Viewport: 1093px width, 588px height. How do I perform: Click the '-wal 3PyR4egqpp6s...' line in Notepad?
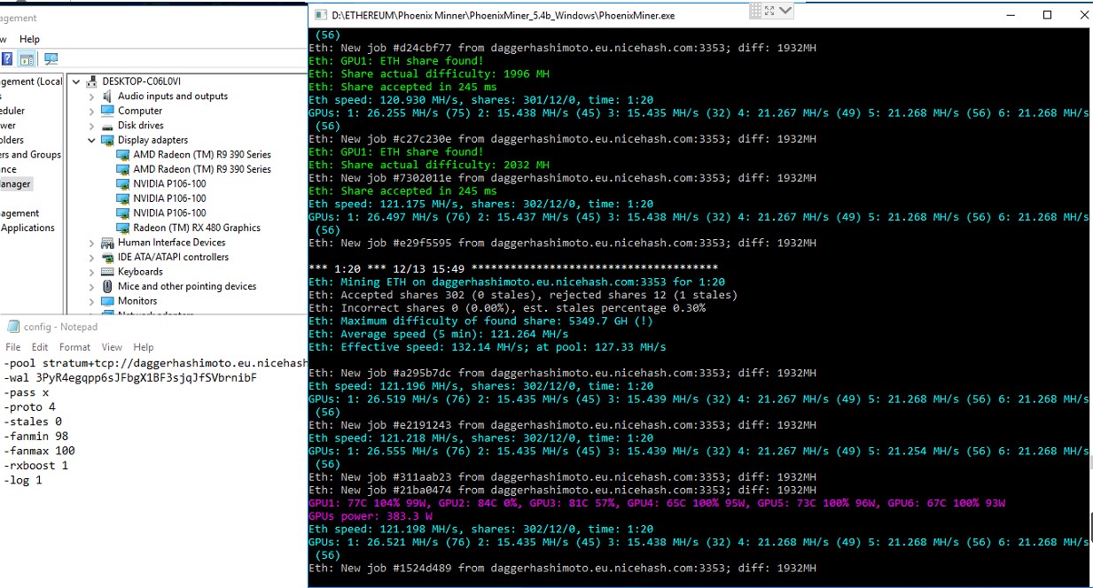(x=130, y=378)
